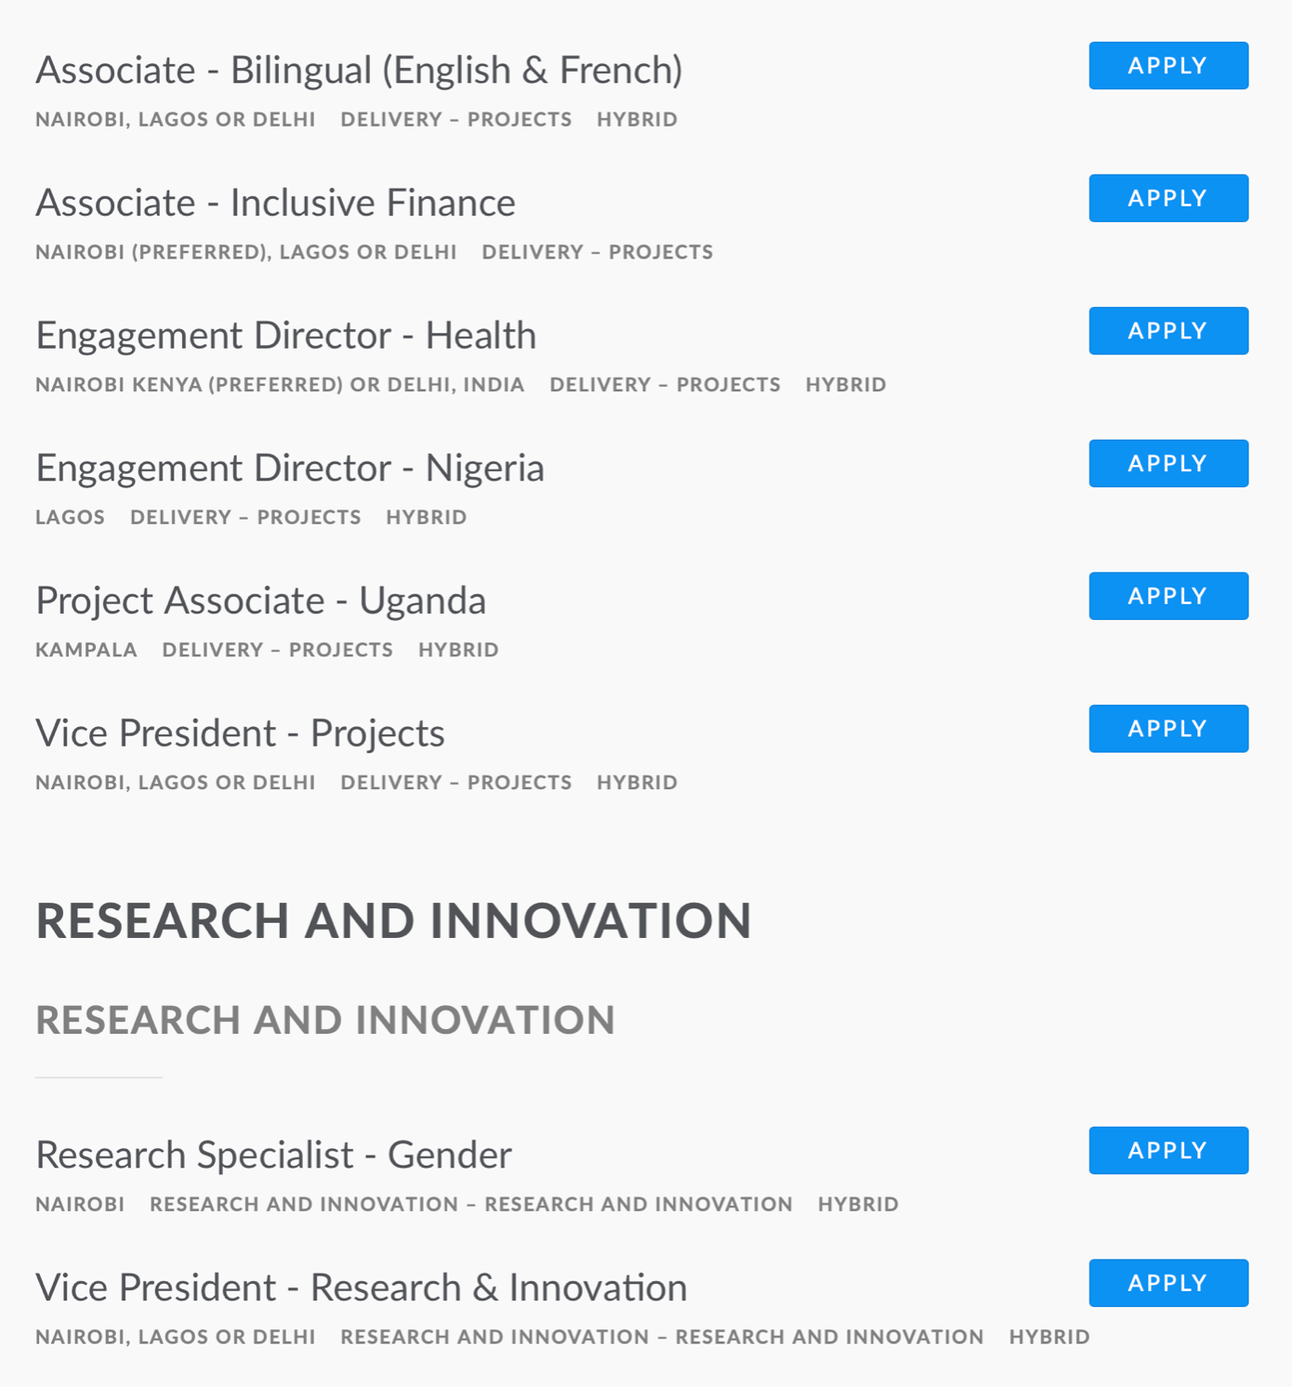Viewport: 1292px width, 1387px height.
Task: Click the Kampala location tag
Action: coord(86,650)
